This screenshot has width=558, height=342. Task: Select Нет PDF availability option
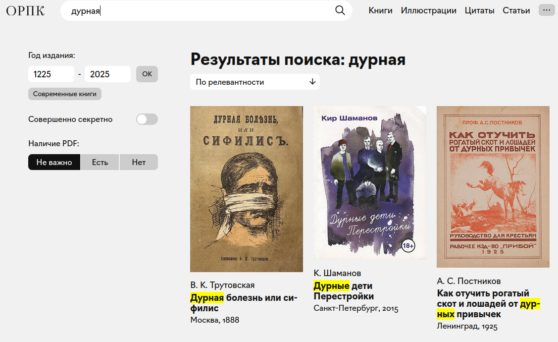click(x=139, y=162)
